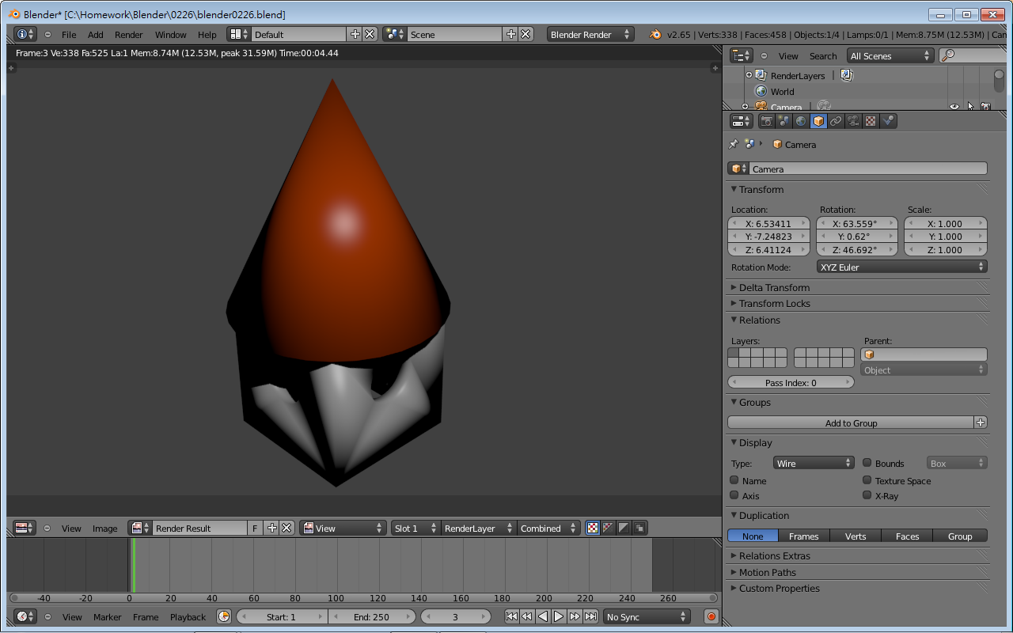The width and height of the screenshot is (1013, 633).
Task: Open the camera Object Data tab
Action: click(853, 120)
